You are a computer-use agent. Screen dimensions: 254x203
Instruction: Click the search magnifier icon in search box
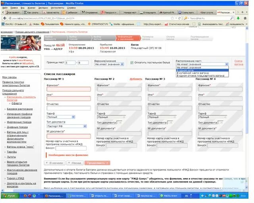coord(232,18)
